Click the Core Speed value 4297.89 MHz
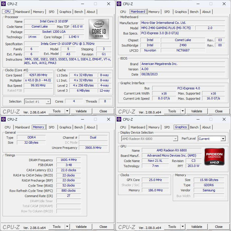 [38, 75]
